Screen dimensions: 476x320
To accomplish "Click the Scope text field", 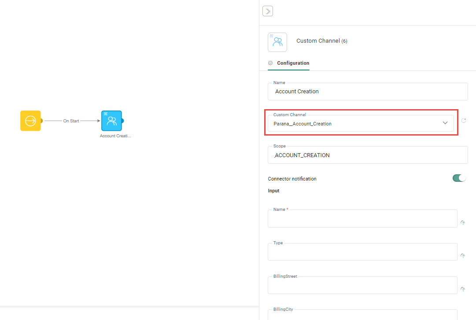I will coord(367,155).
